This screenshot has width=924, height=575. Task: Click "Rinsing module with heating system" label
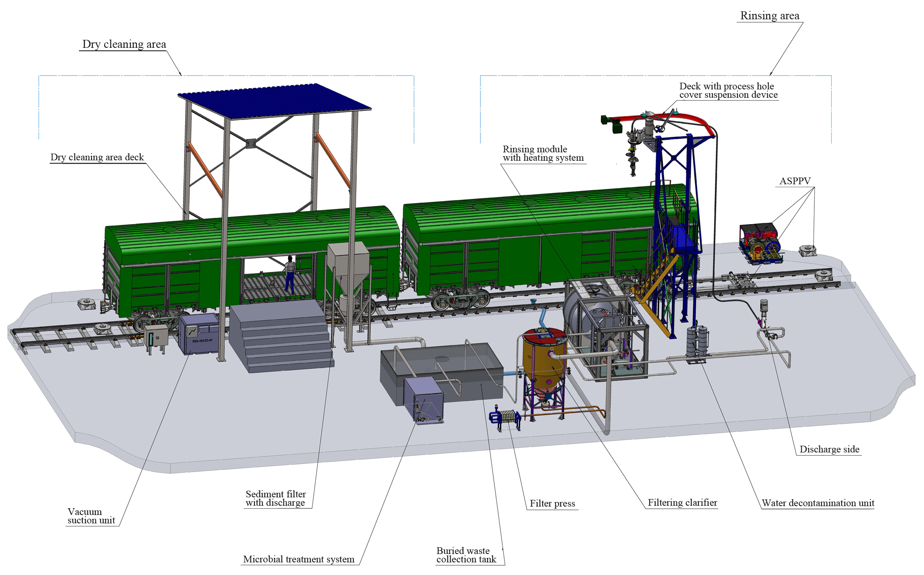(x=543, y=154)
